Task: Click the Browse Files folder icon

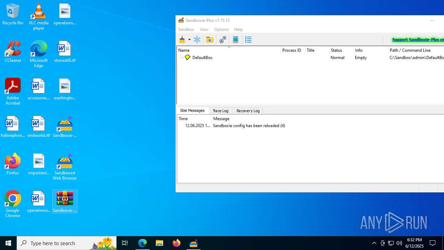Action: [210, 40]
